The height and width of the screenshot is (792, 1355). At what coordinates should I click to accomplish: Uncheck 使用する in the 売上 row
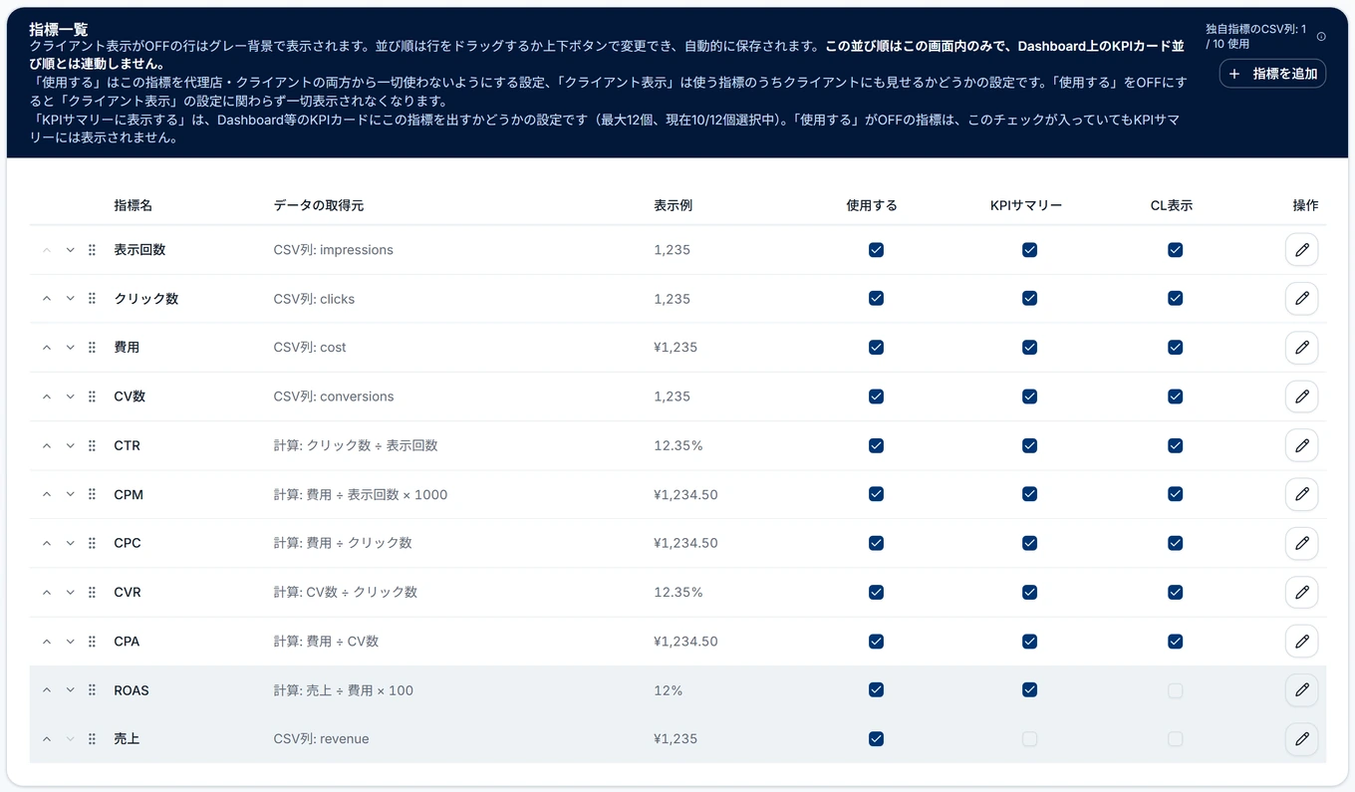tap(876, 739)
